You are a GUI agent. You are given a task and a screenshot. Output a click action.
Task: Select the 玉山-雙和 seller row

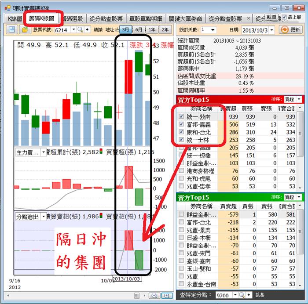(237, 268)
